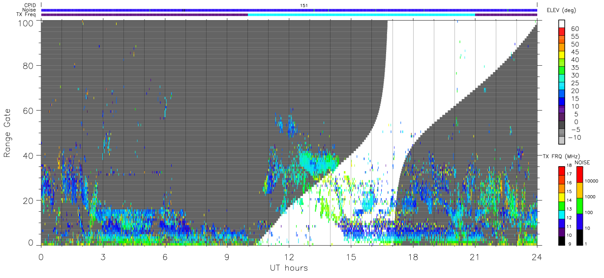
Task: Click the Noise row label above the plot
Action: 30,10
